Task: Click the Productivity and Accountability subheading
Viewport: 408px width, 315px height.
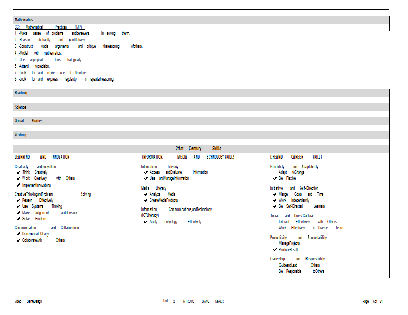Action: pyautogui.click(x=298, y=238)
